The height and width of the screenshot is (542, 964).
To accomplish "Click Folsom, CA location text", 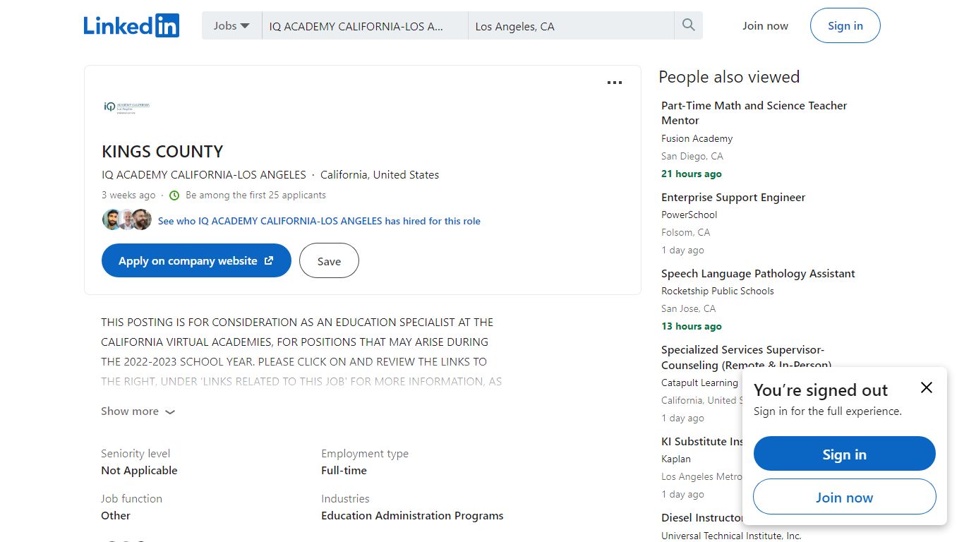I will tap(686, 233).
